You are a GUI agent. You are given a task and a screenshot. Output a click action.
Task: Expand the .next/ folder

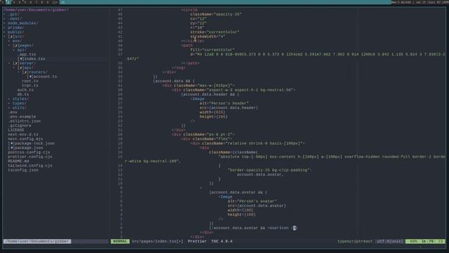(15, 19)
